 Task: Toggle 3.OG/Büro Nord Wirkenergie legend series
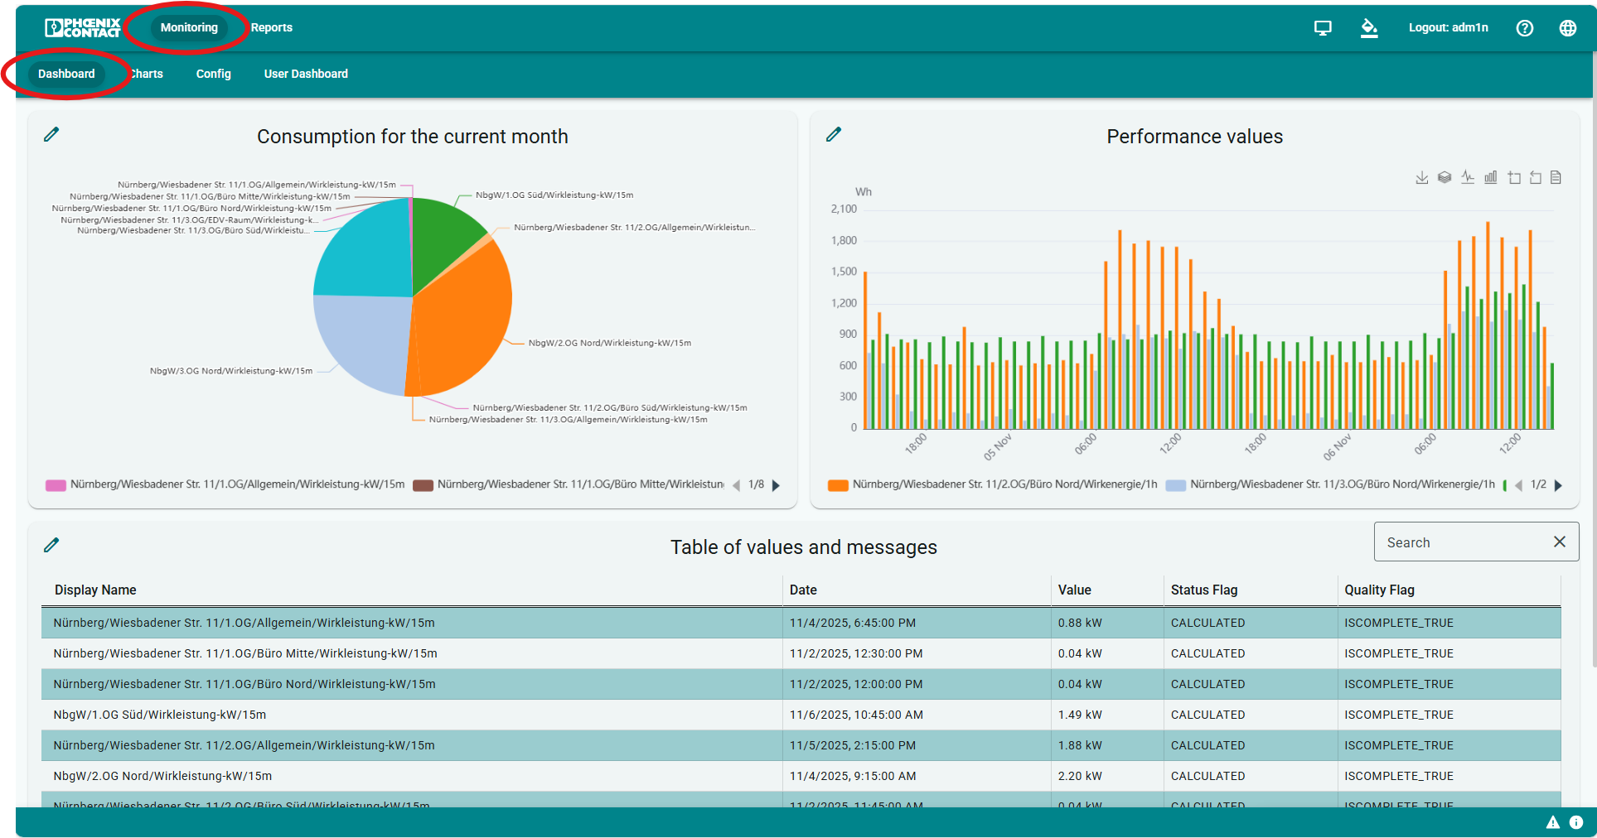pos(1330,484)
